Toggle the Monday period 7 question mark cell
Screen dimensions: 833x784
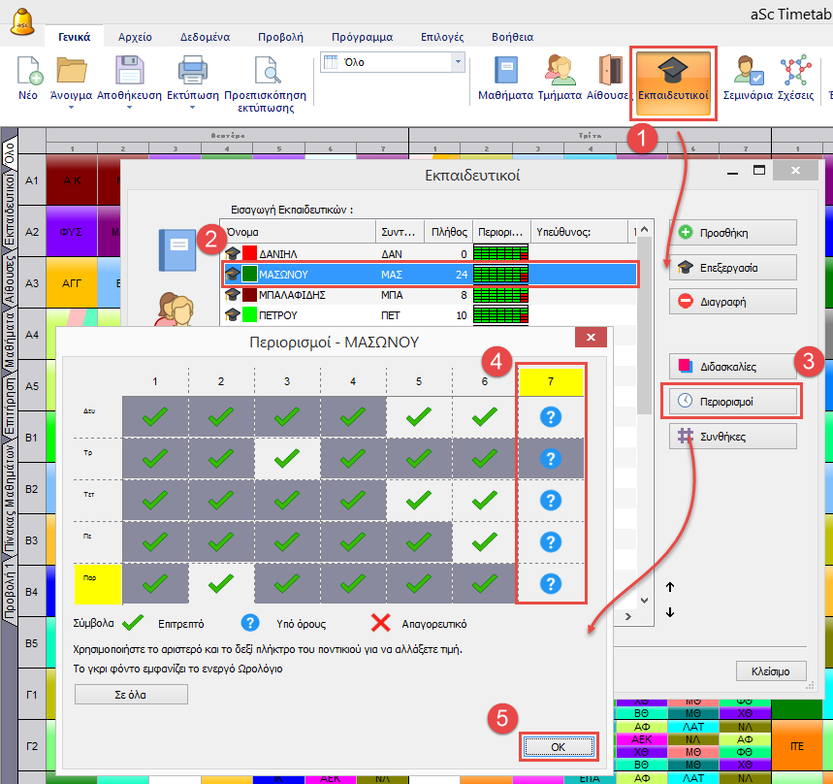click(x=551, y=417)
